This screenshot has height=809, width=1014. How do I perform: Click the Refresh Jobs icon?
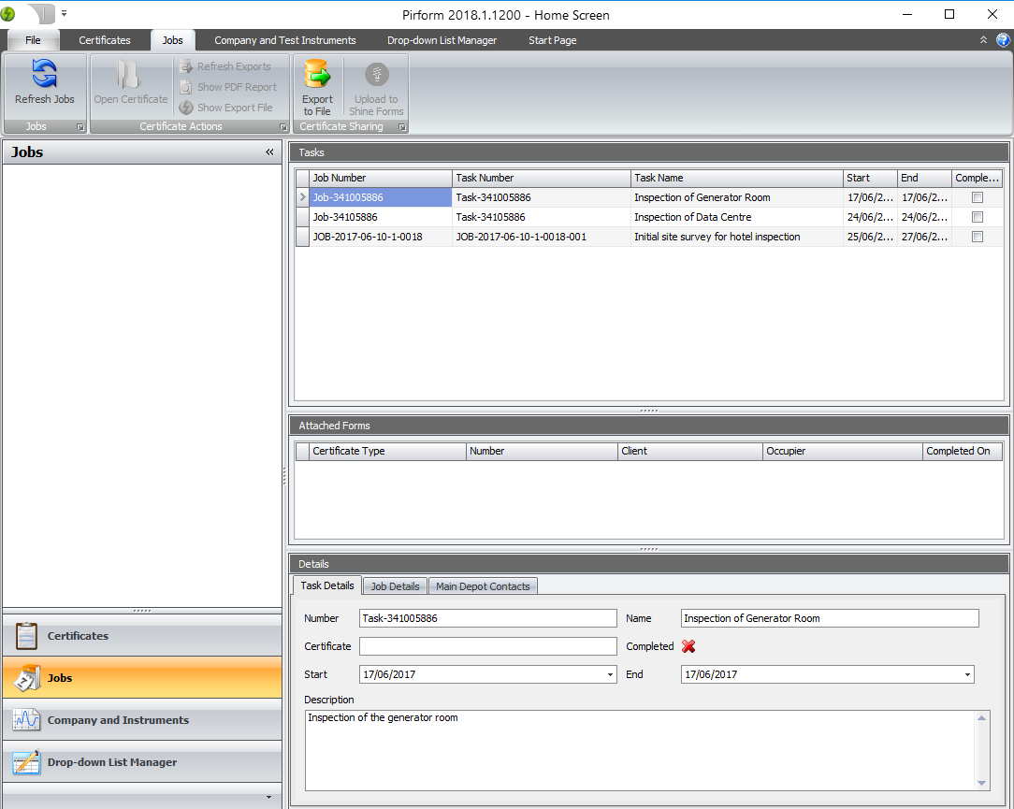(44, 75)
